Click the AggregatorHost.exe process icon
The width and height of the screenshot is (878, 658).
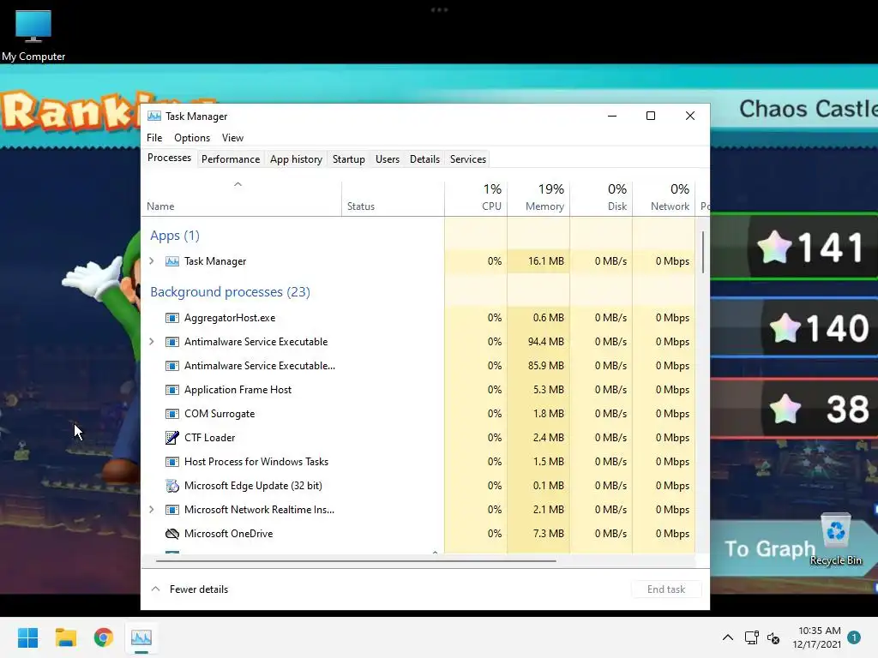tap(171, 318)
